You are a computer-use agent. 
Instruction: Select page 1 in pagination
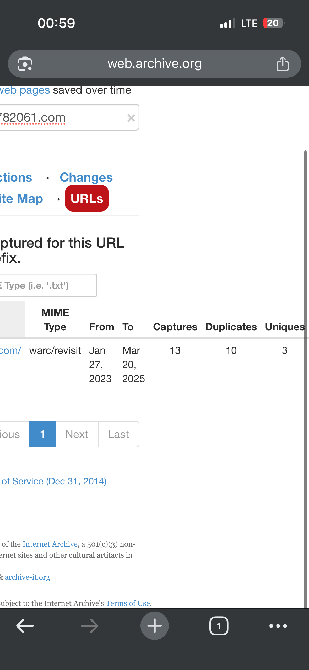pyautogui.click(x=42, y=434)
